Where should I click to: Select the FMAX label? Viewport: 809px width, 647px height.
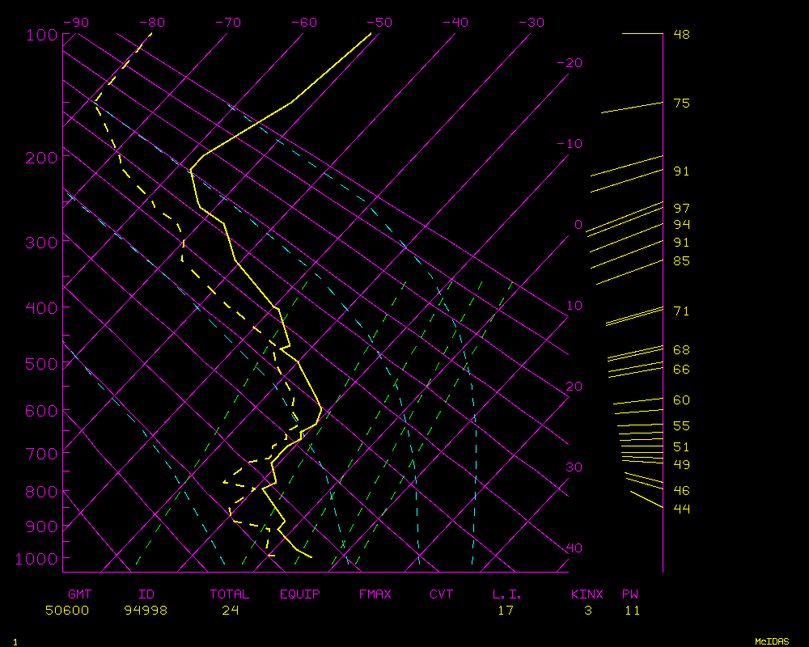point(375,594)
